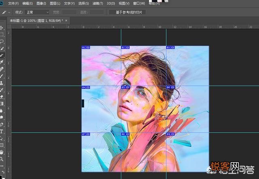Click the foreground color swatch
The image size is (259, 179).
coord(2,177)
